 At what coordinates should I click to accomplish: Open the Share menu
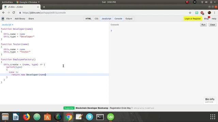tap(31, 19)
